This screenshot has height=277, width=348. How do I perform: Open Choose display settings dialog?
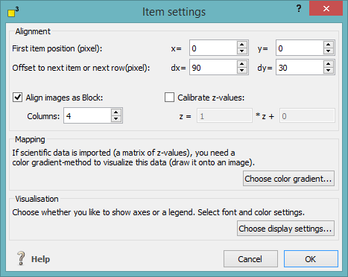(285, 229)
